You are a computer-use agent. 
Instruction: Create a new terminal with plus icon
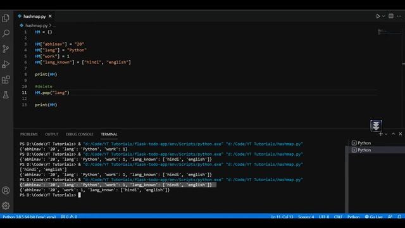pos(380,134)
